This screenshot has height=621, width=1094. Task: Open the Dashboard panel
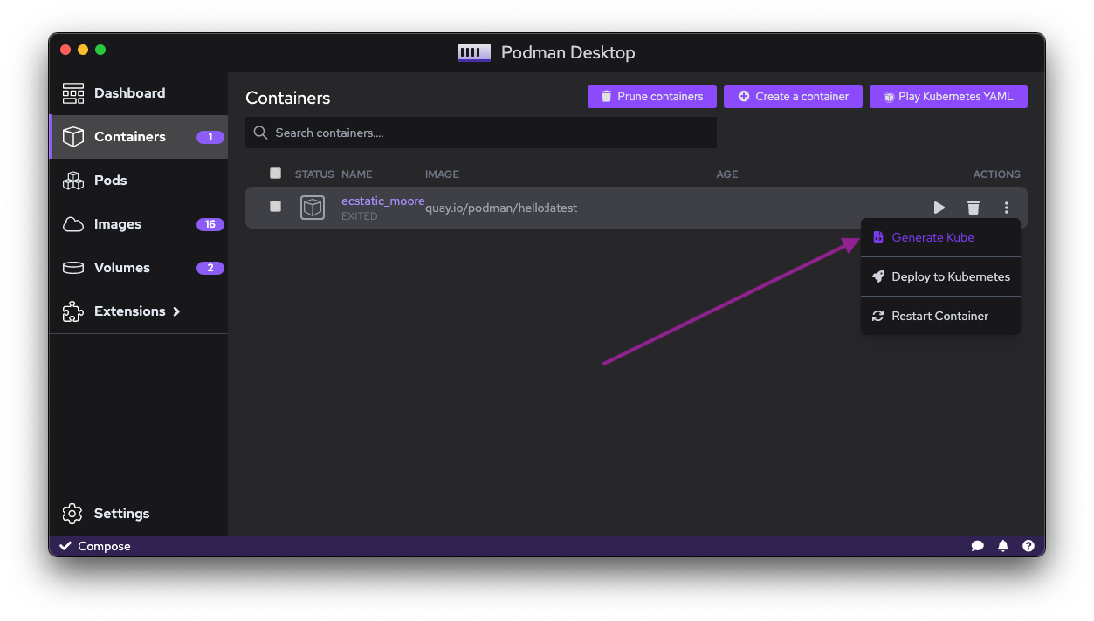[129, 92]
